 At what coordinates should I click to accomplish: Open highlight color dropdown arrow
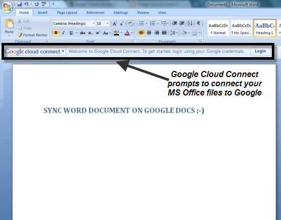pyautogui.click(x=122, y=33)
